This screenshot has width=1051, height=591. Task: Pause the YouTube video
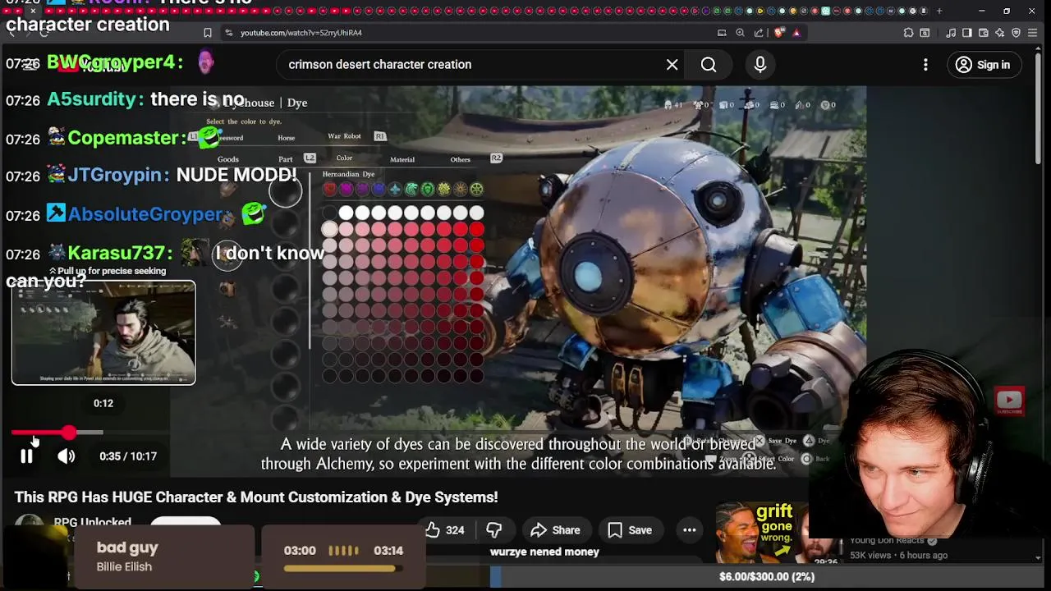point(26,456)
